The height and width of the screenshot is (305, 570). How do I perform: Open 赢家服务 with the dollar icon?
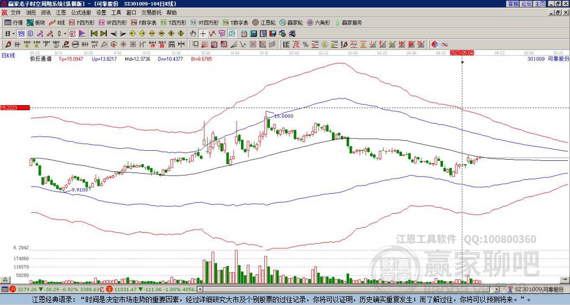tap(348, 22)
